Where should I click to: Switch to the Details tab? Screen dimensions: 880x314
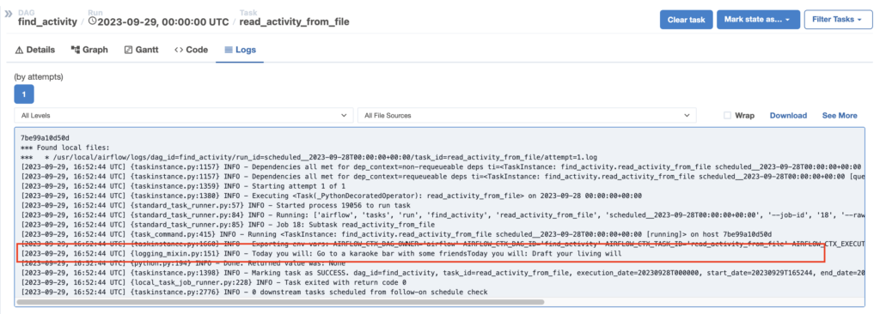(x=34, y=50)
